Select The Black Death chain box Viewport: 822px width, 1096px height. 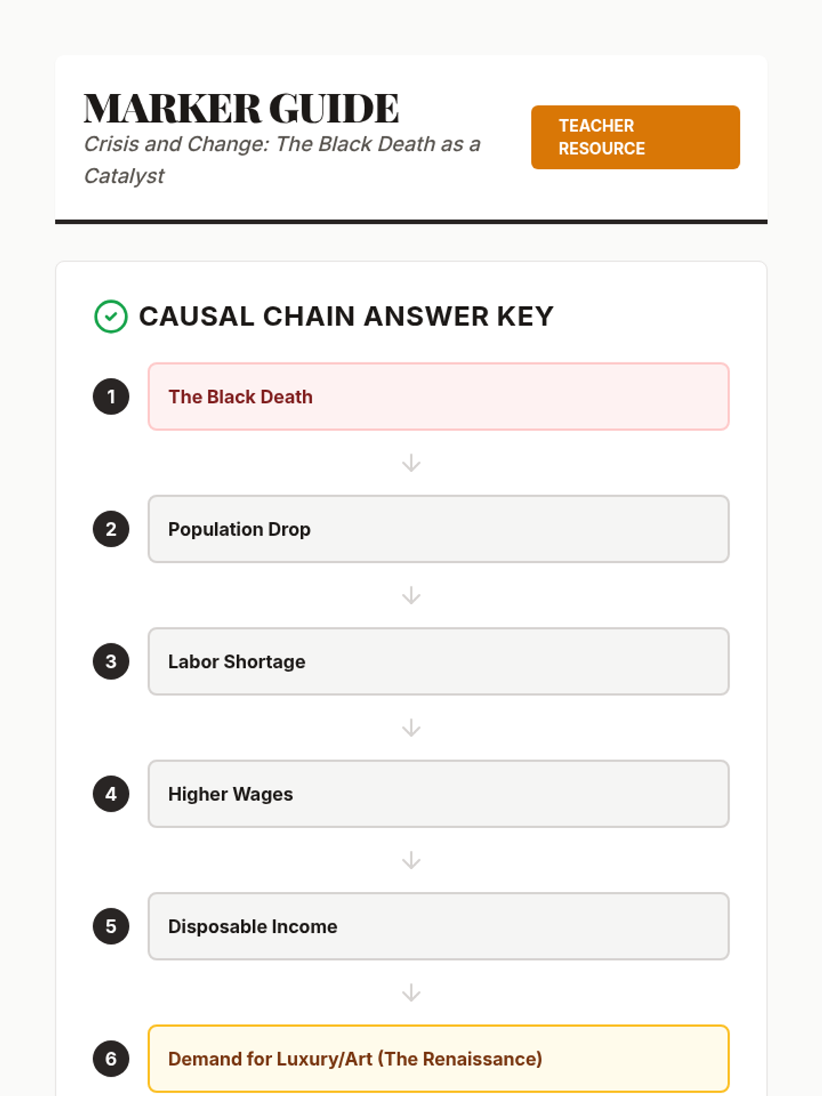[x=438, y=397]
